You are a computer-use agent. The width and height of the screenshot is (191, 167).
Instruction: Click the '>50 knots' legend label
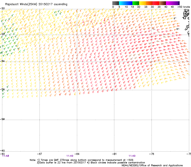coord(184,7)
